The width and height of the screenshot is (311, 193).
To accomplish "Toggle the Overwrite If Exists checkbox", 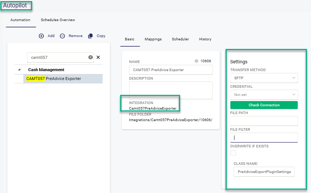I will coord(233,153).
